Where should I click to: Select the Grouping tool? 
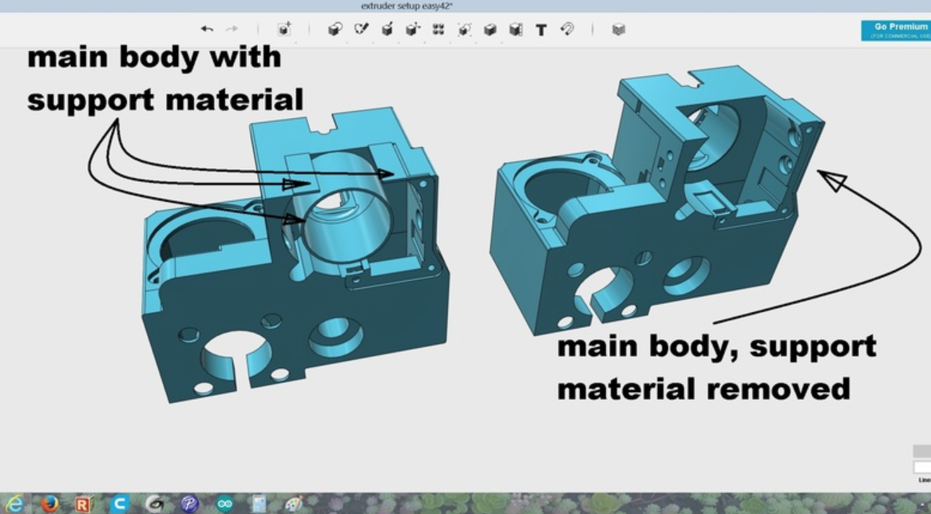pyautogui.click(x=464, y=30)
